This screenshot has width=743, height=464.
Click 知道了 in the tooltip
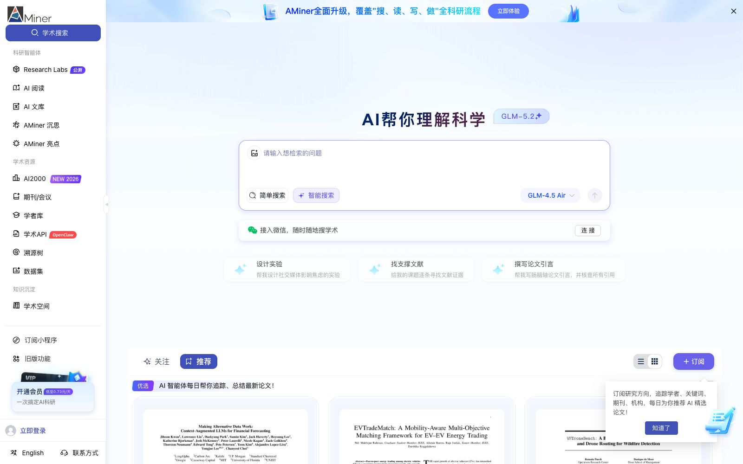click(661, 428)
